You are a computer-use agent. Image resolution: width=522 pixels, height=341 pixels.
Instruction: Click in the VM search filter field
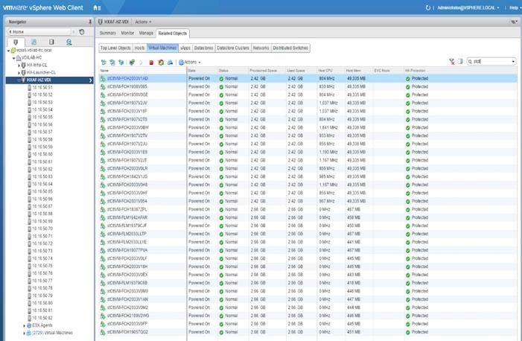491,62
